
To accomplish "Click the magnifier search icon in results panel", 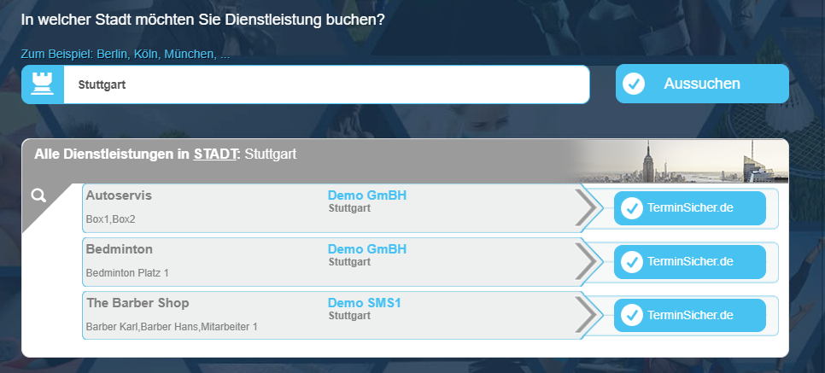I will (x=38, y=195).
